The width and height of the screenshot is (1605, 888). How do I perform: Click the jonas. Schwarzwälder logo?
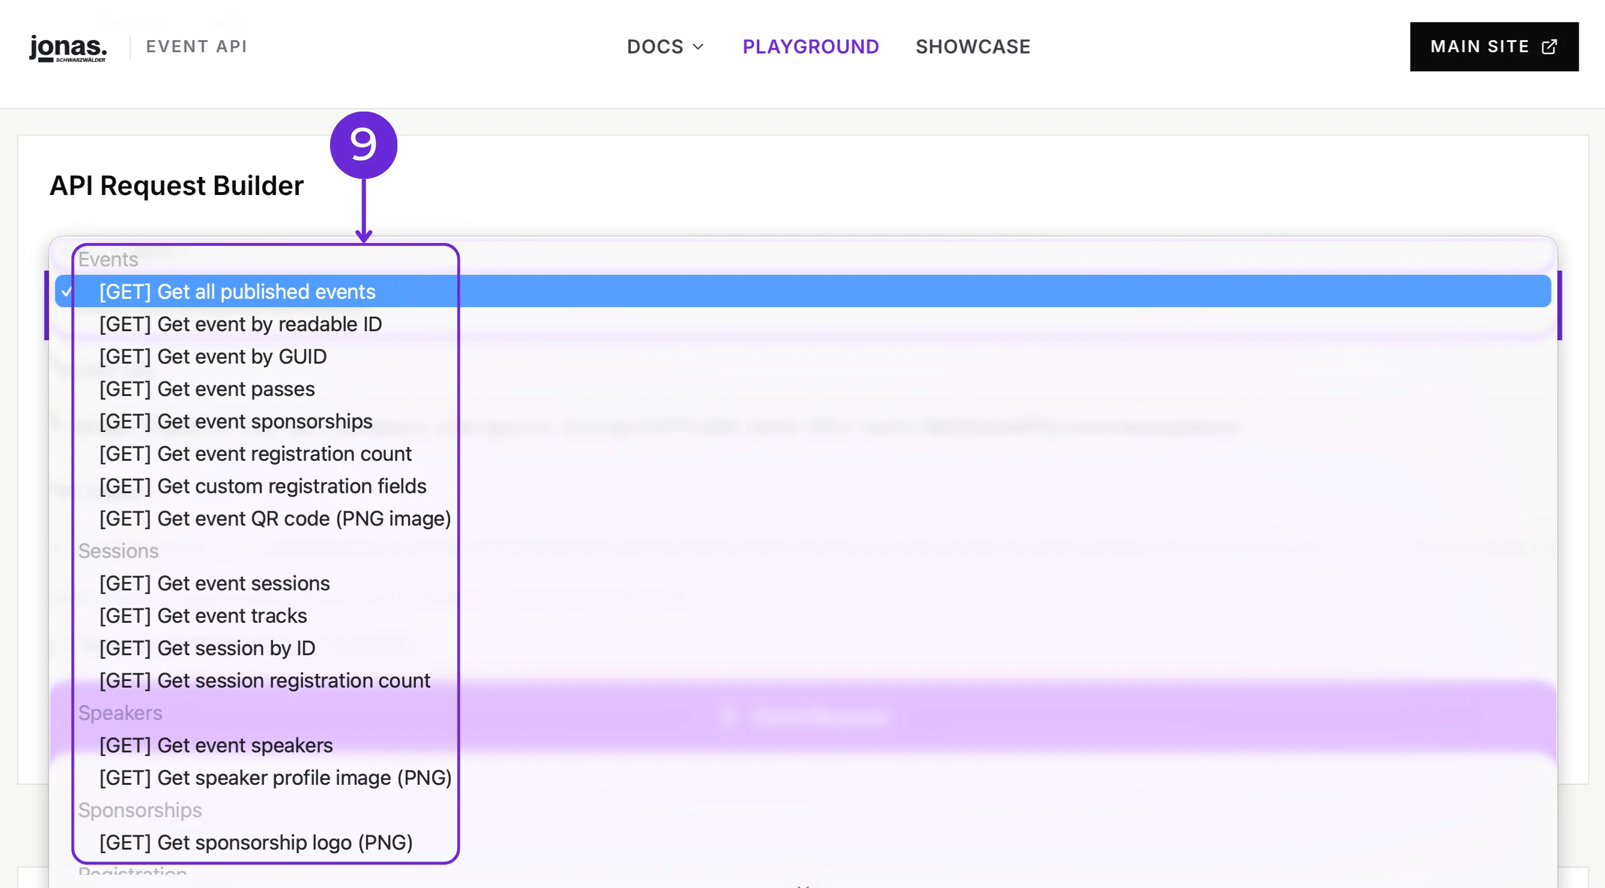68,47
